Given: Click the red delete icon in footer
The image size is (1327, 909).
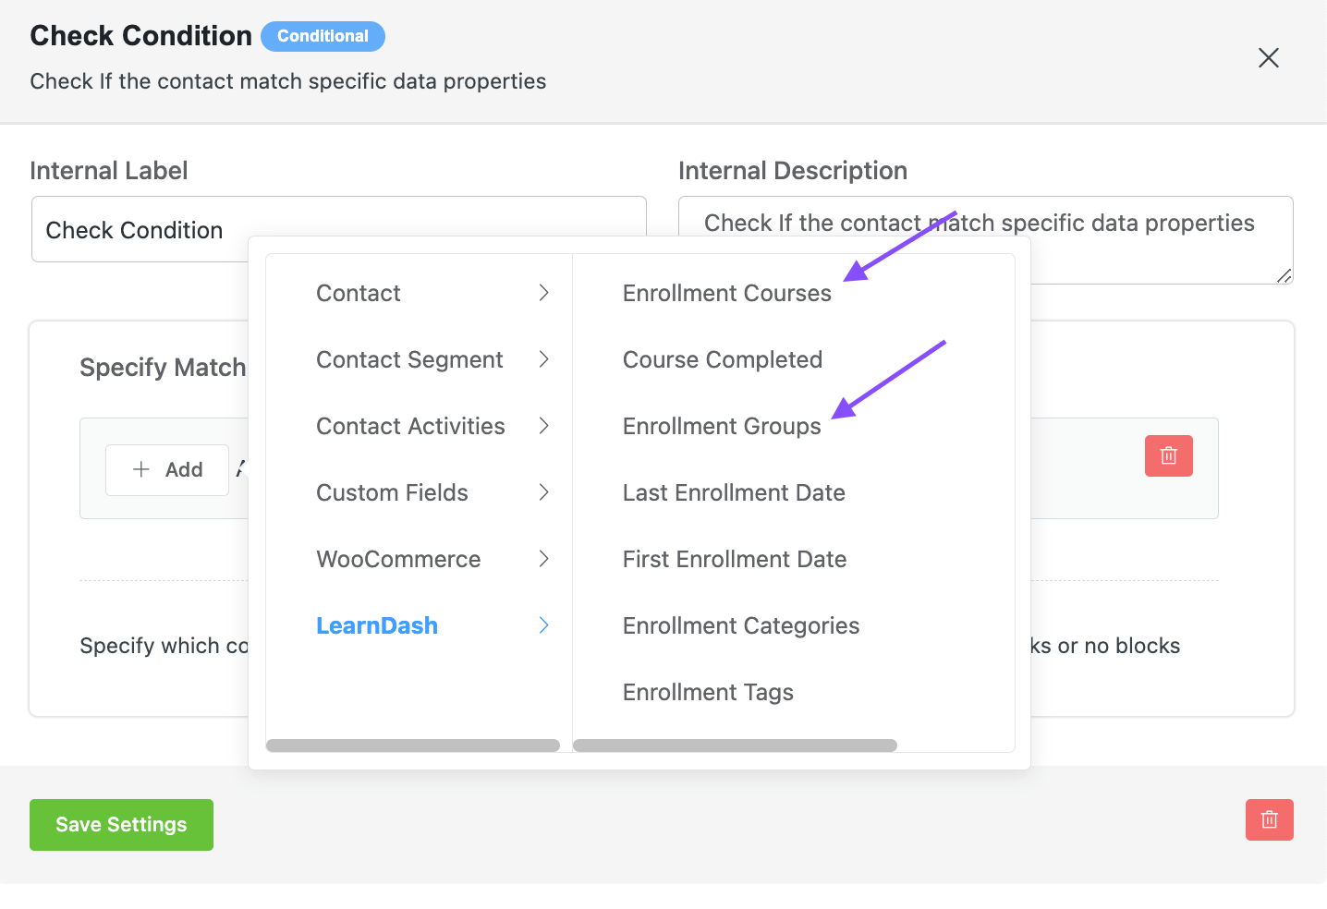Looking at the screenshot, I should 1269,819.
